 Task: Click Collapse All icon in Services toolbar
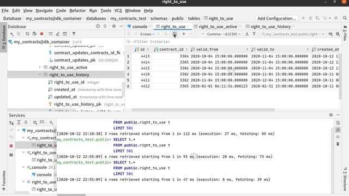pyautogui.click(x=26, y=122)
